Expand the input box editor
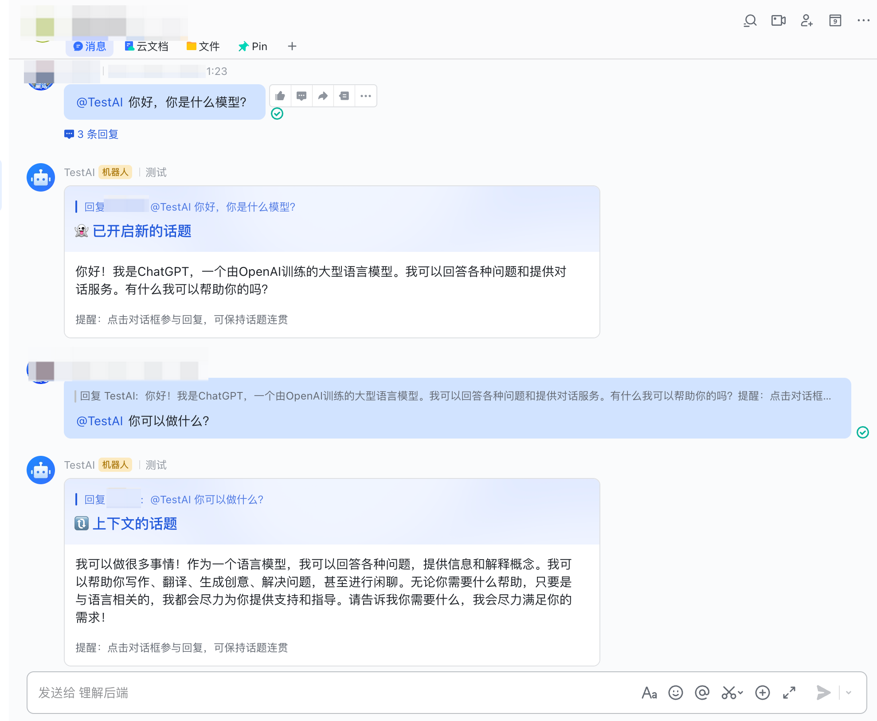This screenshot has height=721, width=877. pyautogui.click(x=789, y=693)
